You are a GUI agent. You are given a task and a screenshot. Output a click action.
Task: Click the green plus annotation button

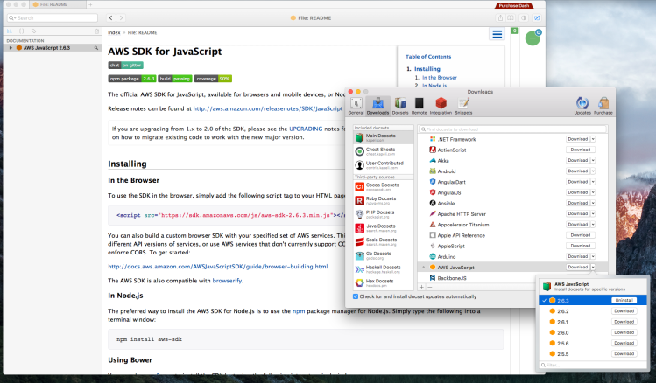[533, 38]
